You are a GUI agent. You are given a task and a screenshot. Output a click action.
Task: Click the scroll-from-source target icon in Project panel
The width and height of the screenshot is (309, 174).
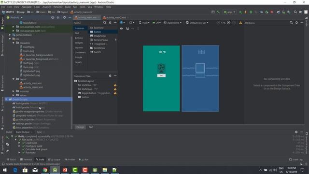point(53,17)
